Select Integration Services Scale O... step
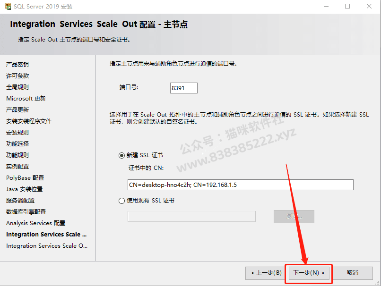 click(x=47, y=246)
